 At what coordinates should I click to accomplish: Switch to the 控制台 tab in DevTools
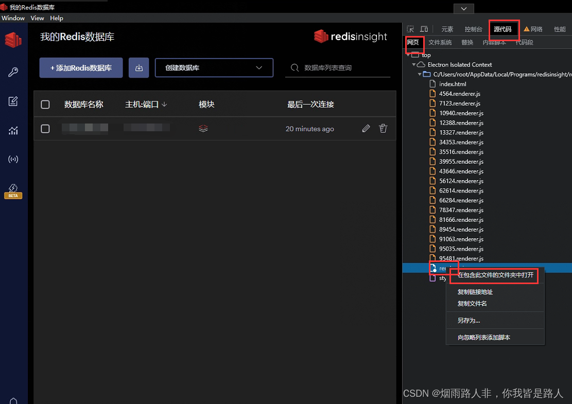[474, 29]
